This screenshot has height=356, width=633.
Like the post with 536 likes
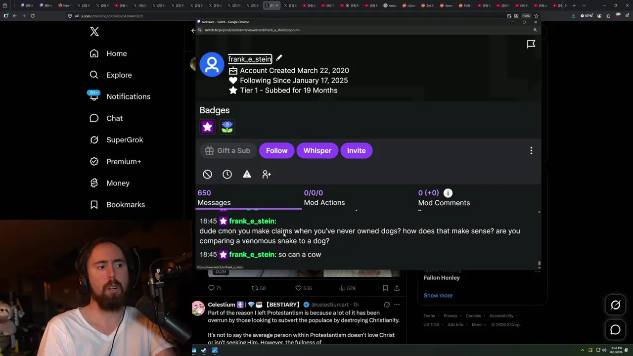tap(303, 288)
